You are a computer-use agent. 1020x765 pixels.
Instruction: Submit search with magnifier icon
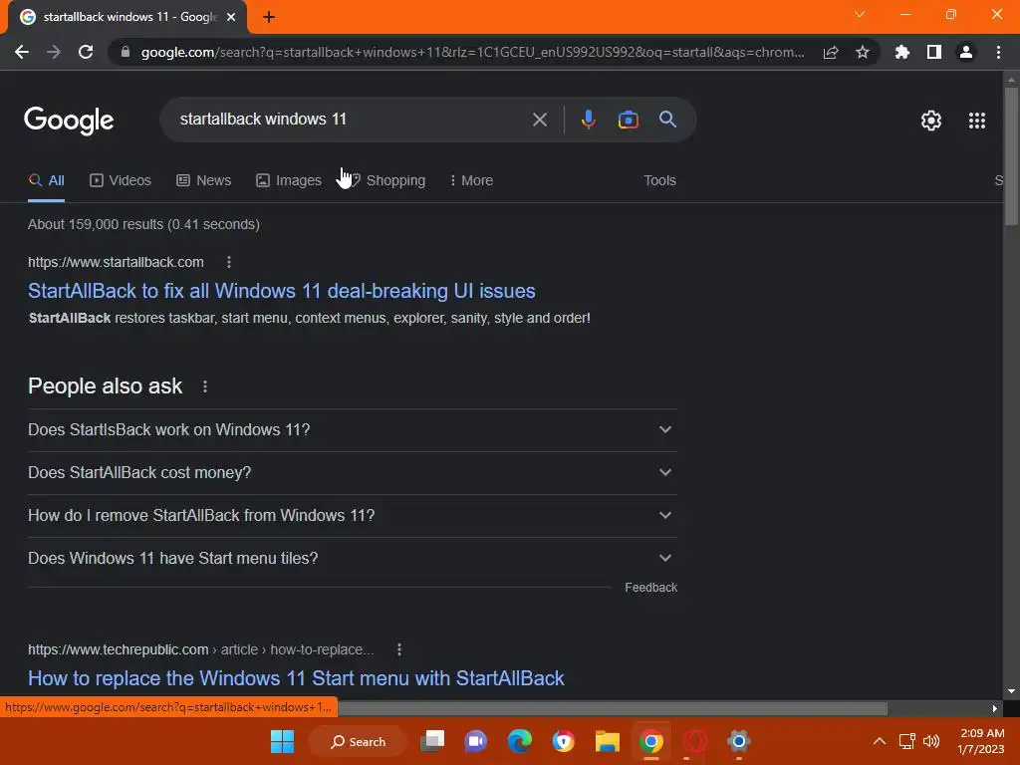[x=667, y=120]
